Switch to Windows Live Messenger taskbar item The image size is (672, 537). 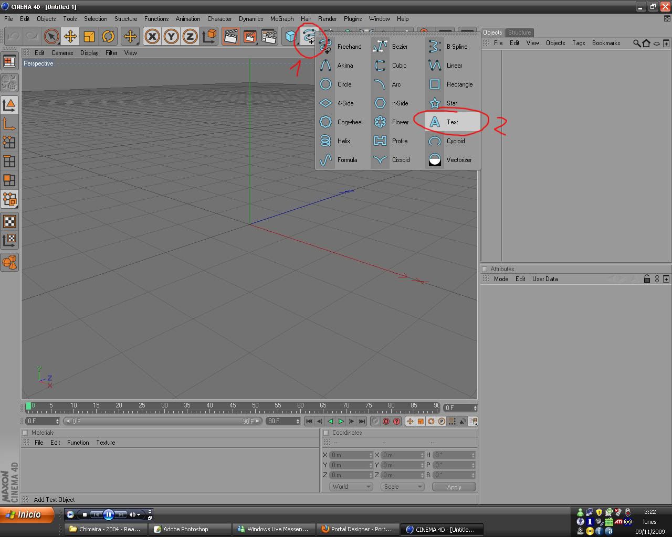coord(275,529)
